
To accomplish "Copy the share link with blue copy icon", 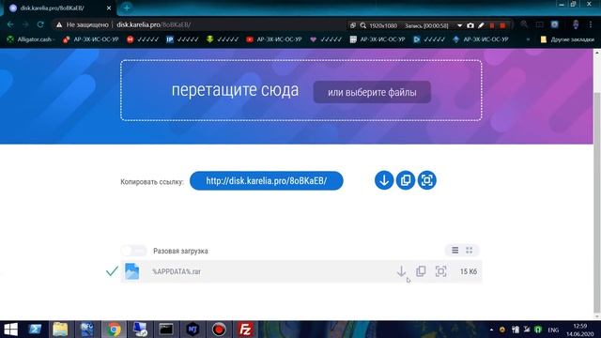I will point(405,180).
